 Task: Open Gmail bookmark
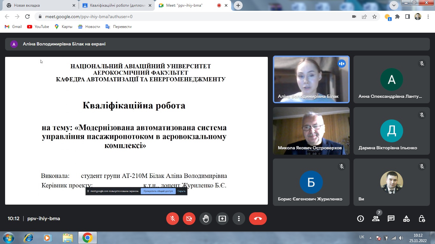click(x=13, y=27)
